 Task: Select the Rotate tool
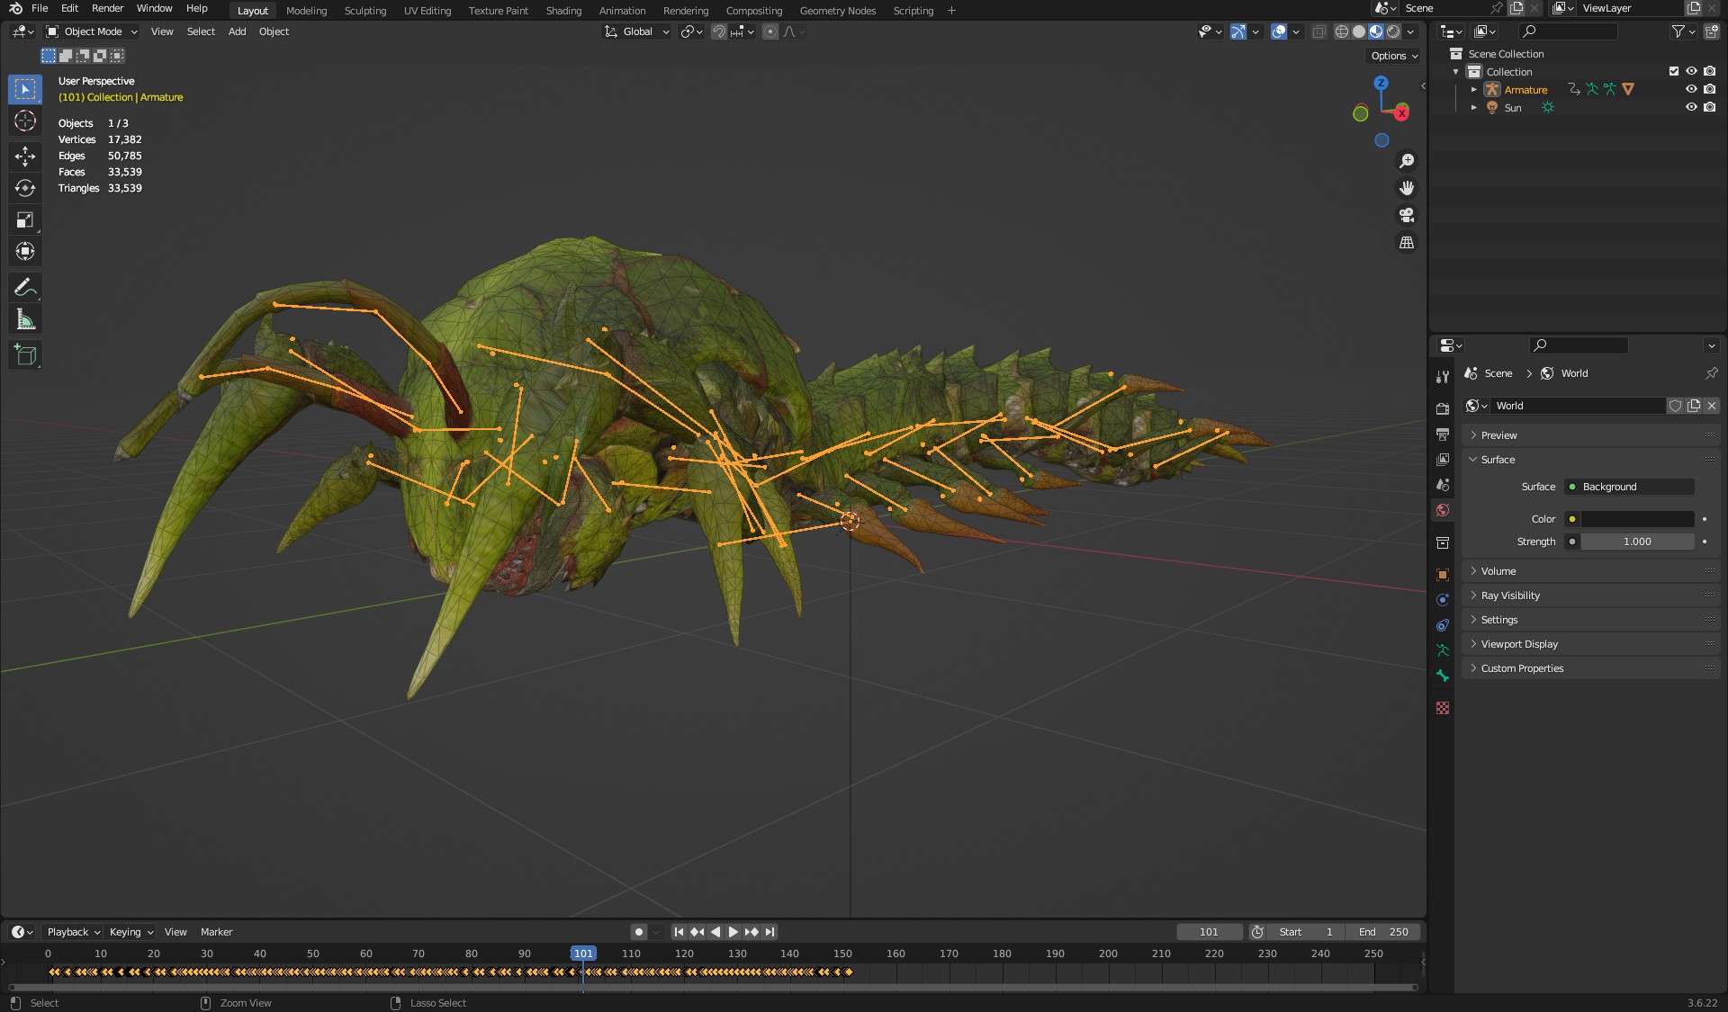(x=25, y=188)
